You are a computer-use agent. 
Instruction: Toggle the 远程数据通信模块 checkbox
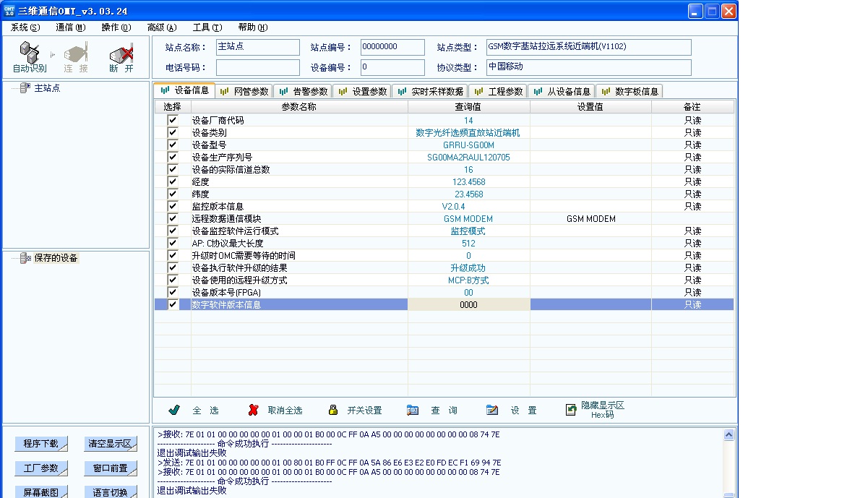(172, 218)
